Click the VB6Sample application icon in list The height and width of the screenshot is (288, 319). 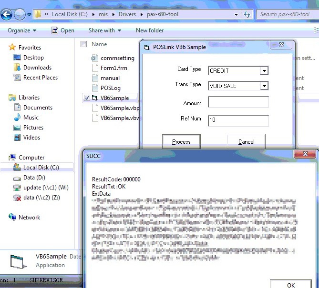coord(94,98)
